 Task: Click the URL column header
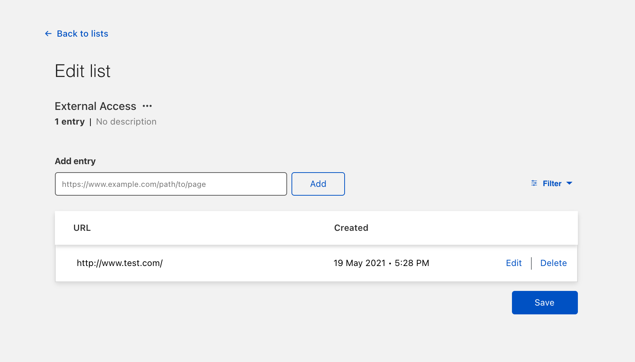click(x=82, y=228)
